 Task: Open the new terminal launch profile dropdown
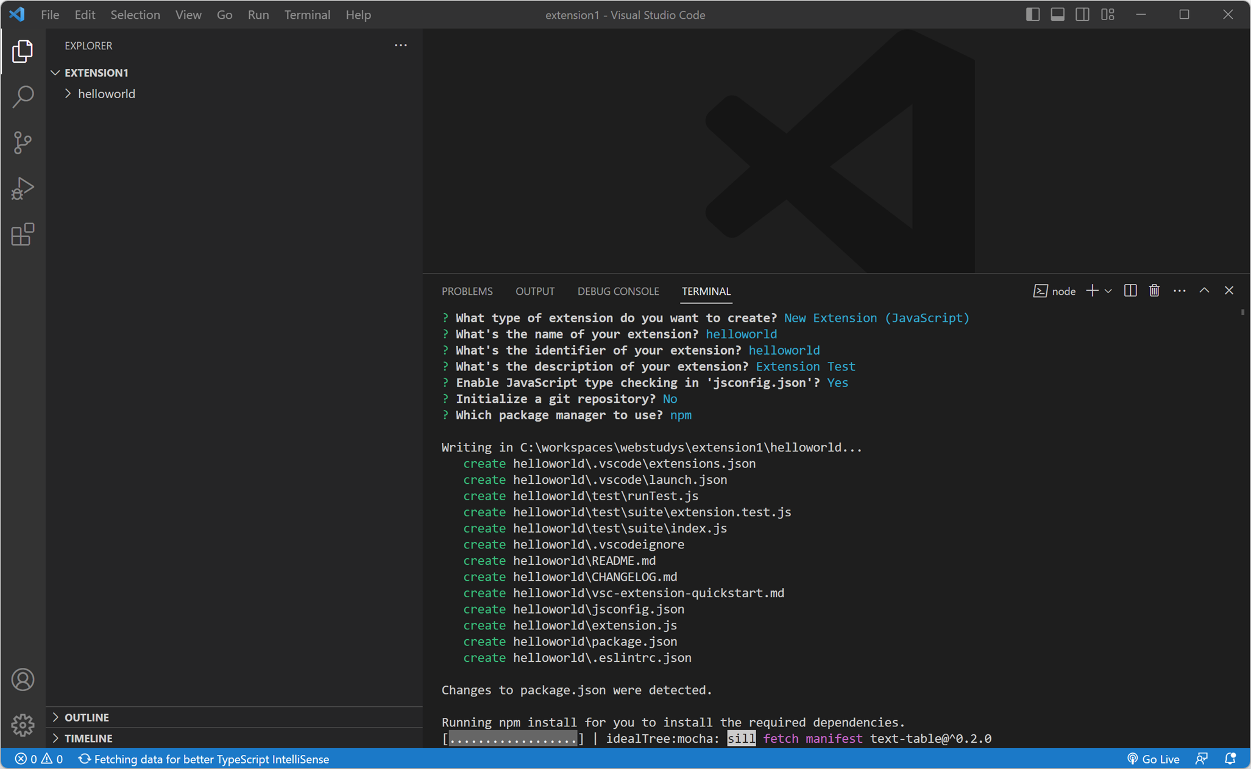(x=1108, y=291)
